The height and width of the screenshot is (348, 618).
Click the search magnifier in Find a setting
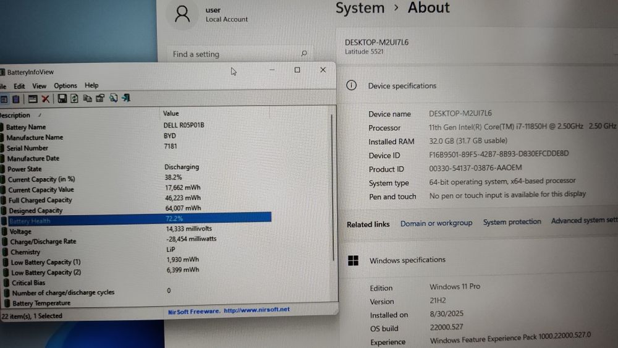coord(304,53)
